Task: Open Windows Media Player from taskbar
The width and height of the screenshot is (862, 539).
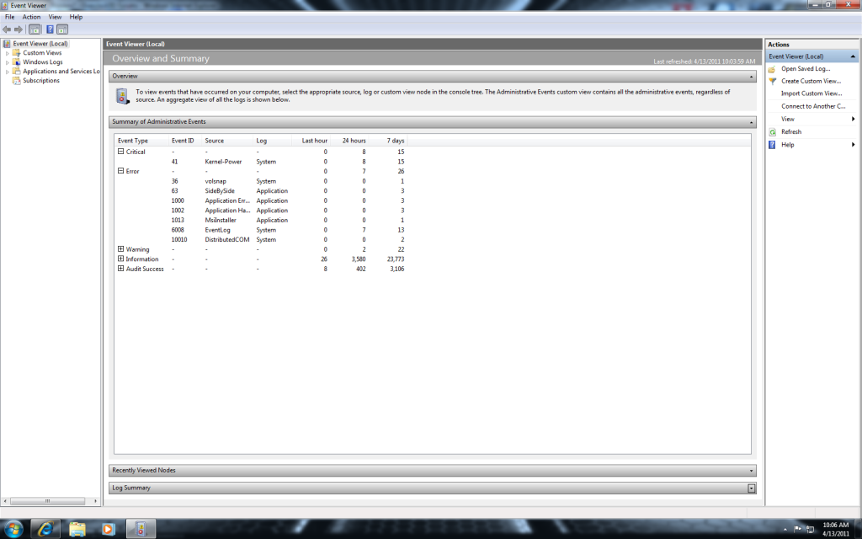Action: pos(109,529)
